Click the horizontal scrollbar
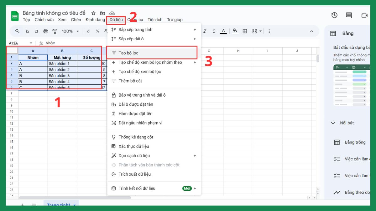Screen dimensions: 376x211 pyautogui.click(x=75, y=198)
